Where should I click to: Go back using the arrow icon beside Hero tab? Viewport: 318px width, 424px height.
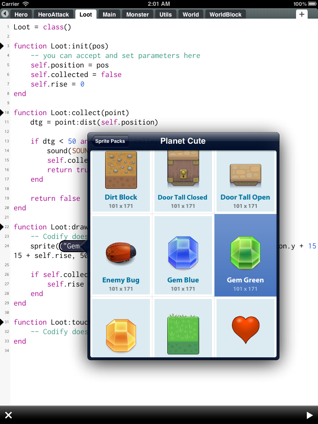point(5,14)
